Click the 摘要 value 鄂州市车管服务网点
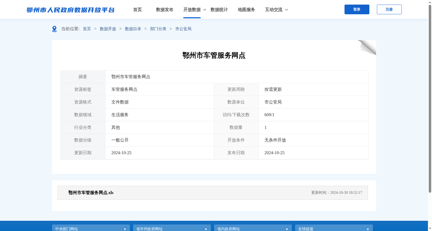The width and height of the screenshot is (432, 231). pos(131,77)
